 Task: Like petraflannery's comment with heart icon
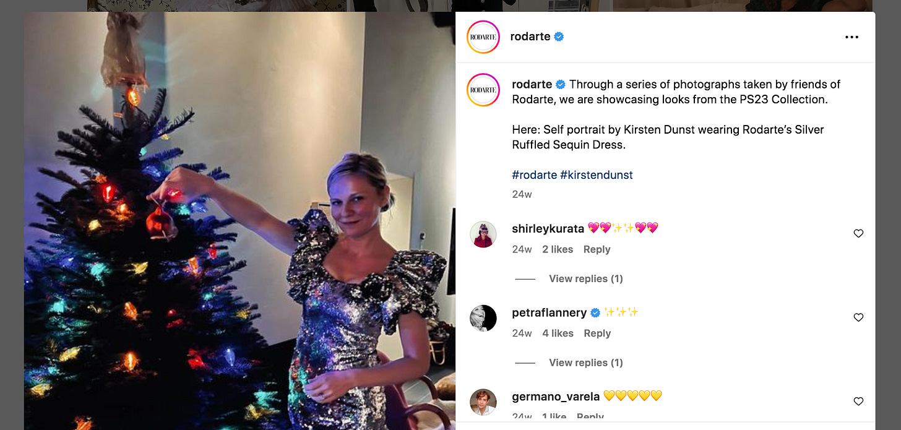coord(858,317)
